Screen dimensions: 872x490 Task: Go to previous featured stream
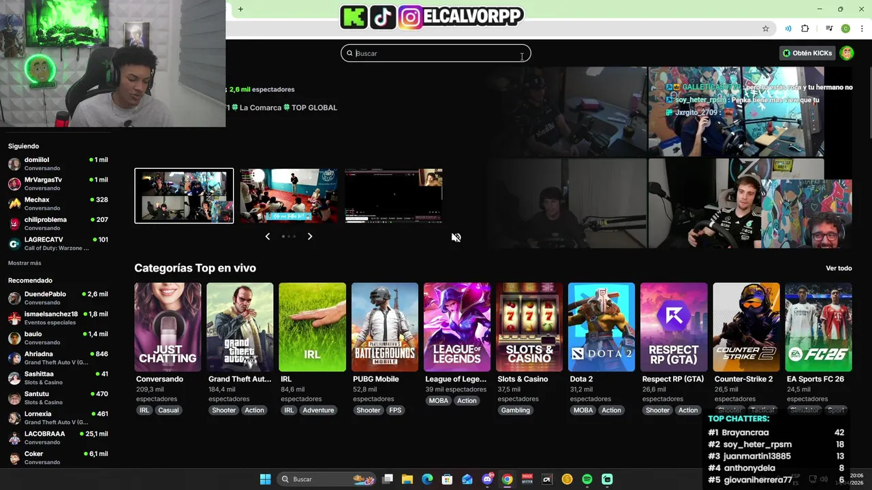[267, 236]
